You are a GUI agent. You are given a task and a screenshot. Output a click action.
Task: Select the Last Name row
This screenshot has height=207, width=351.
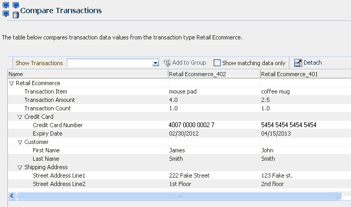pyautogui.click(x=179, y=159)
